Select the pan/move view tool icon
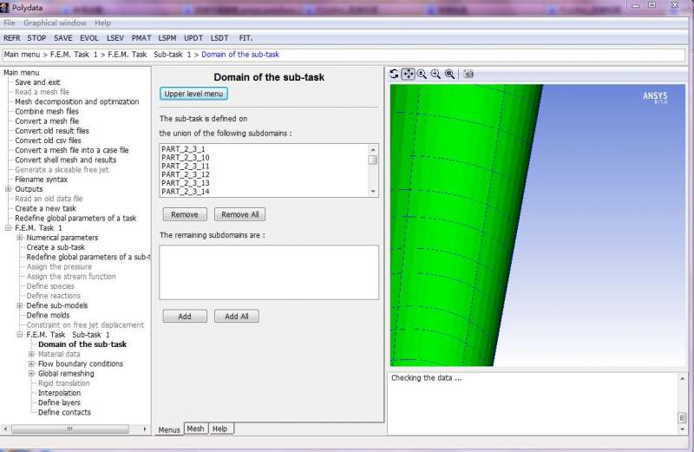The image size is (694, 452). (x=408, y=74)
